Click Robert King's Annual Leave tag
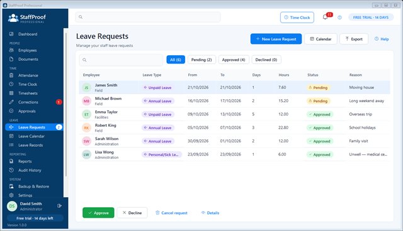Viewport: 403px width, 231px height. pos(158,127)
